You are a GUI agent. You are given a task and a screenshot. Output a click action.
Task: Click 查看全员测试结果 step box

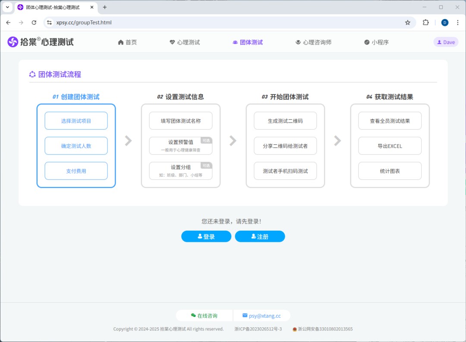390,121
